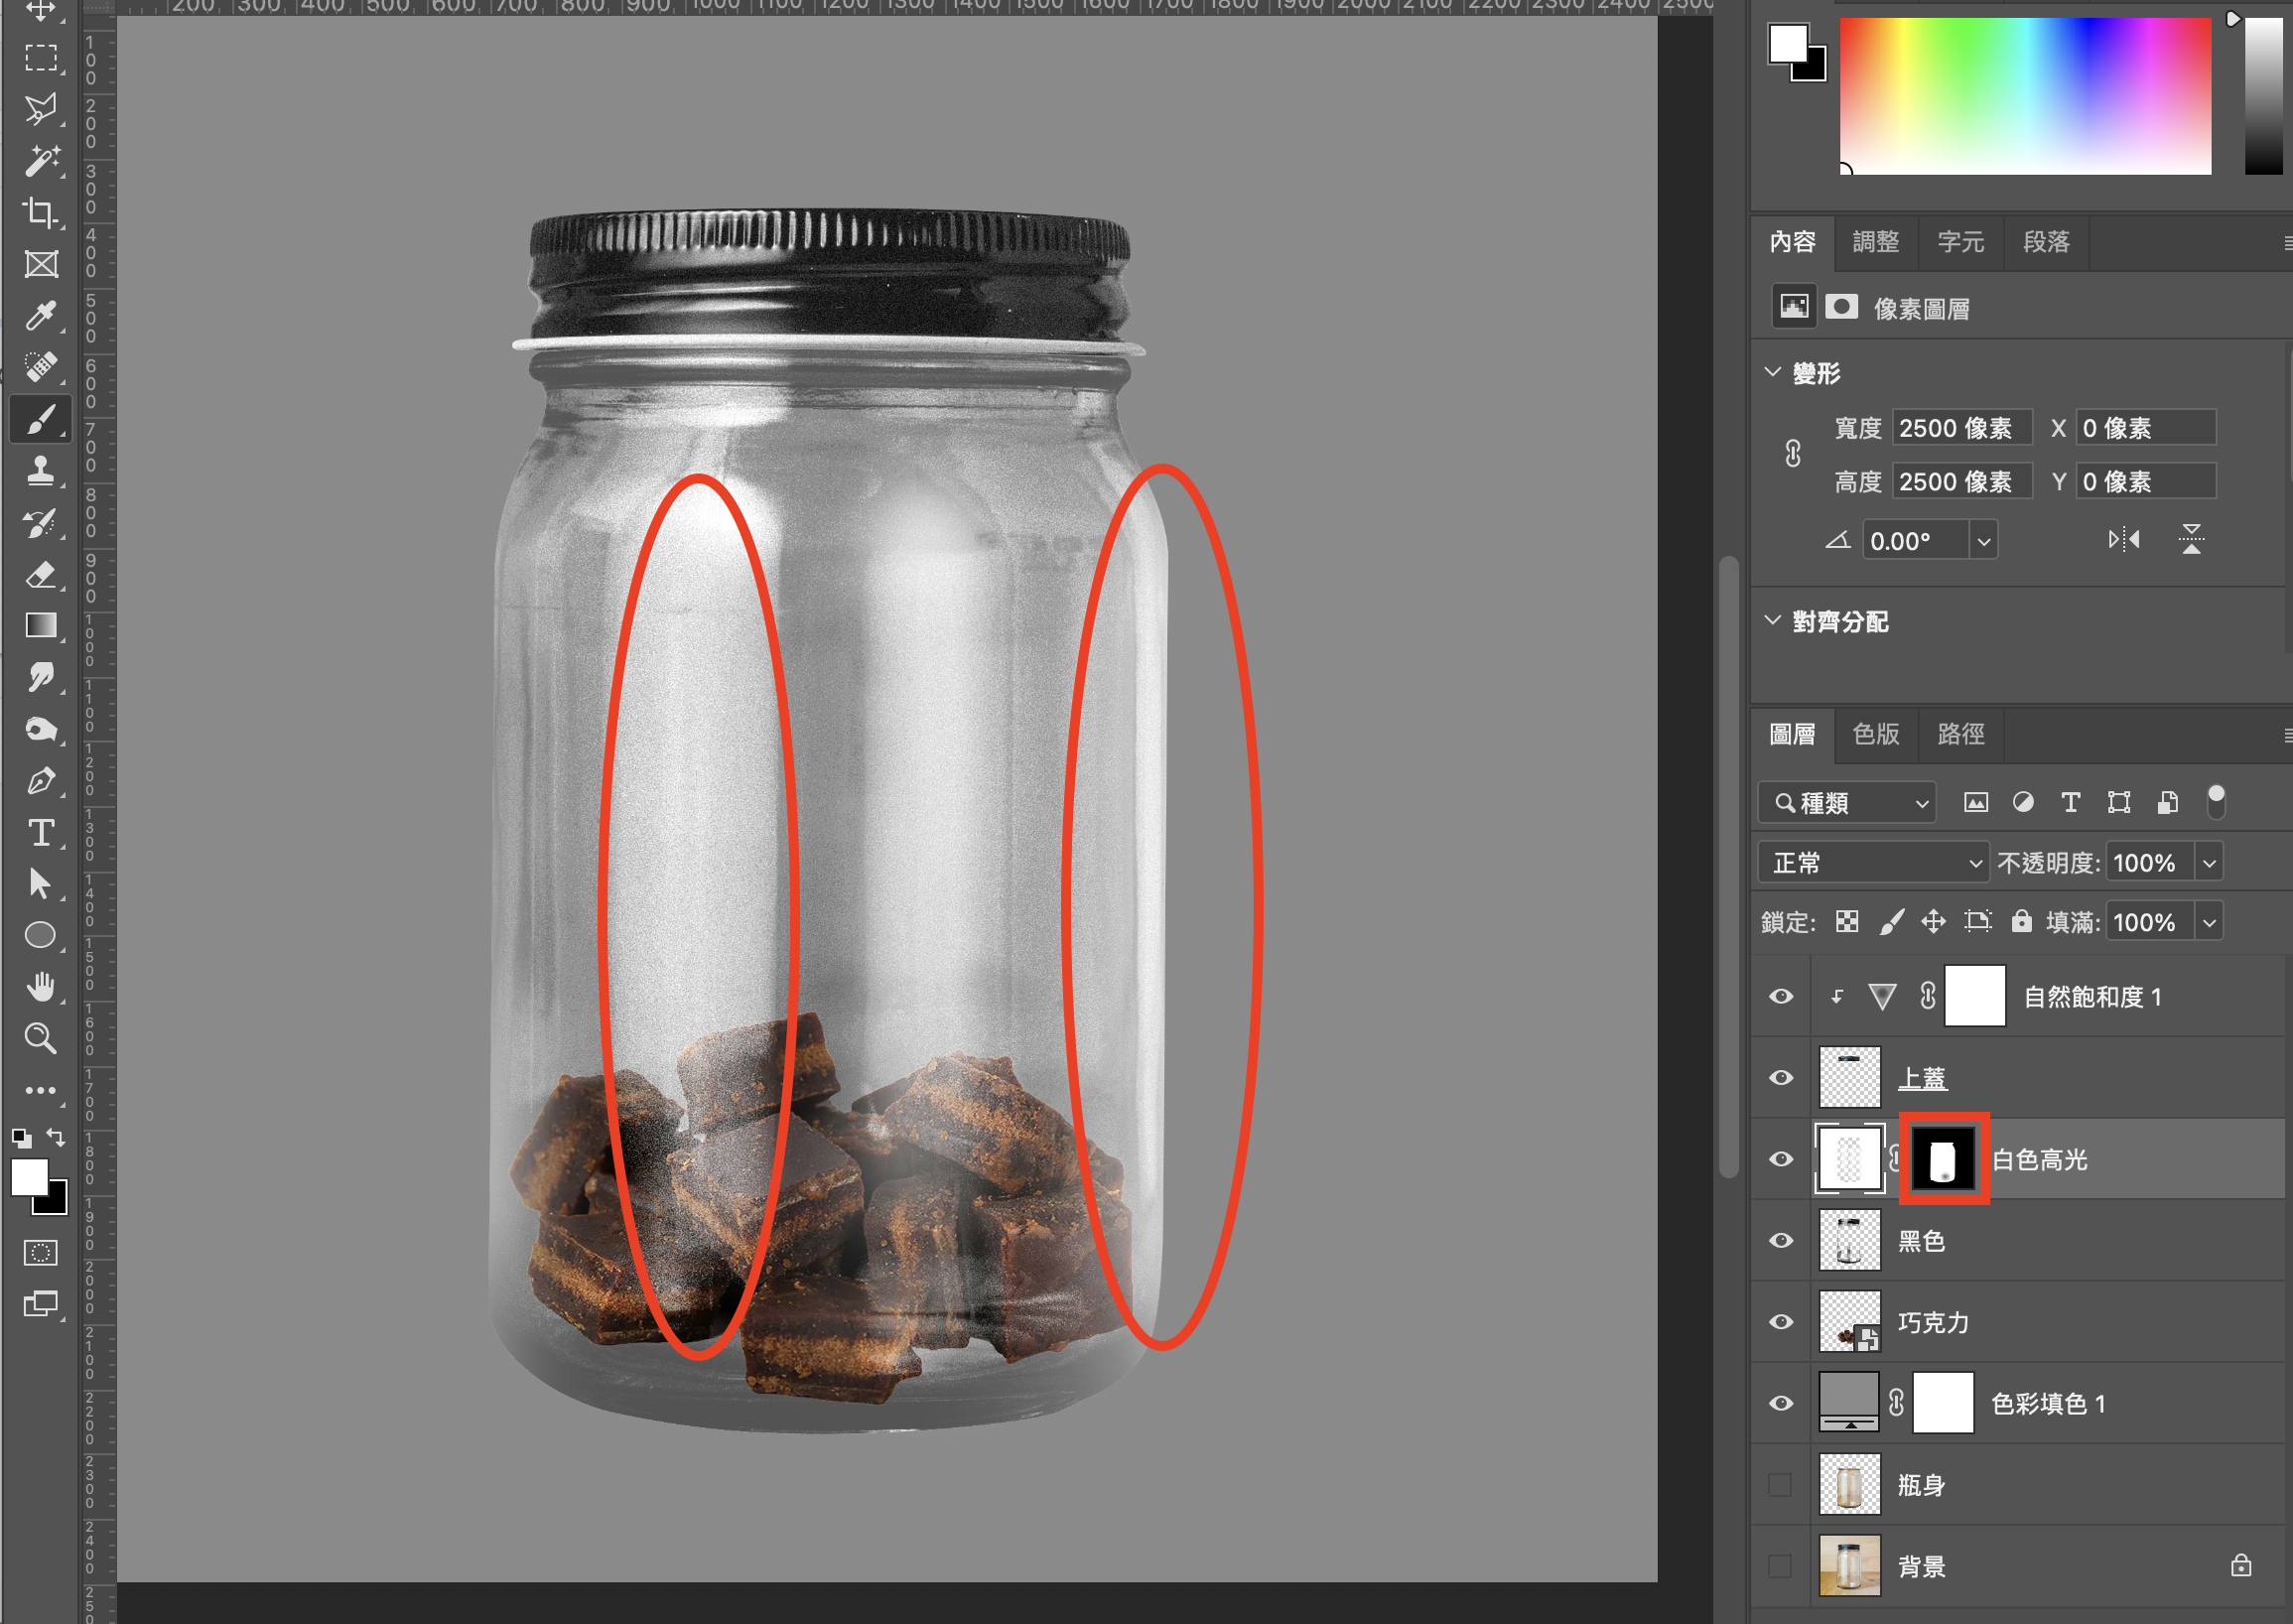Select the Sponge tool
The image size is (2293, 1624).
40,730
